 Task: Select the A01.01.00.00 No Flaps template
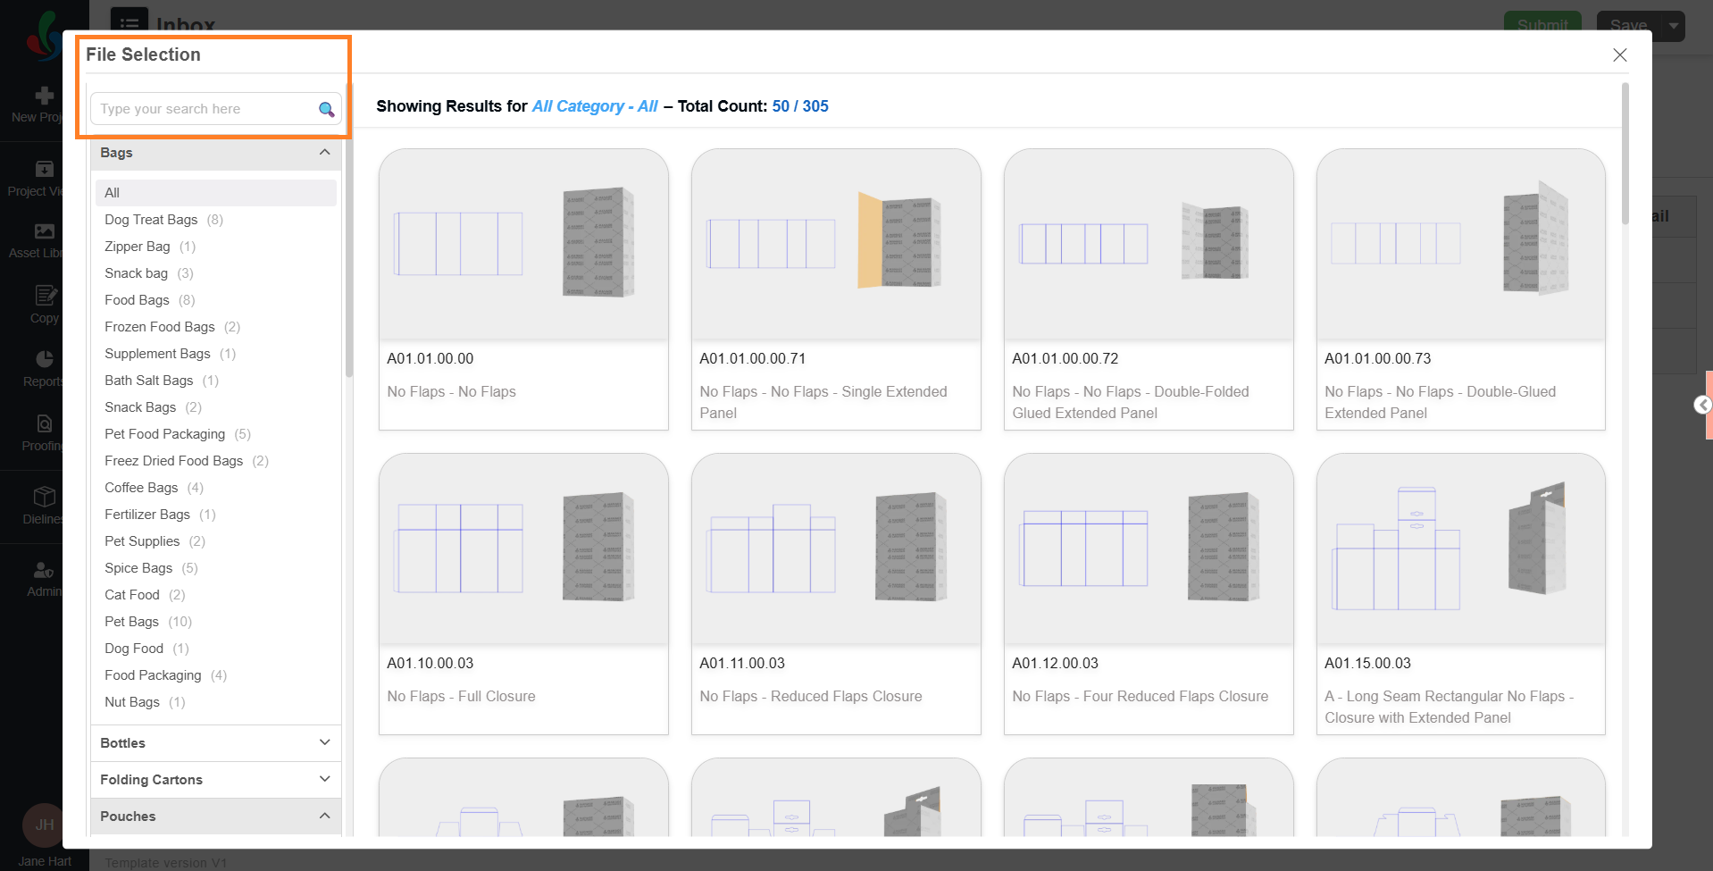pos(523,289)
